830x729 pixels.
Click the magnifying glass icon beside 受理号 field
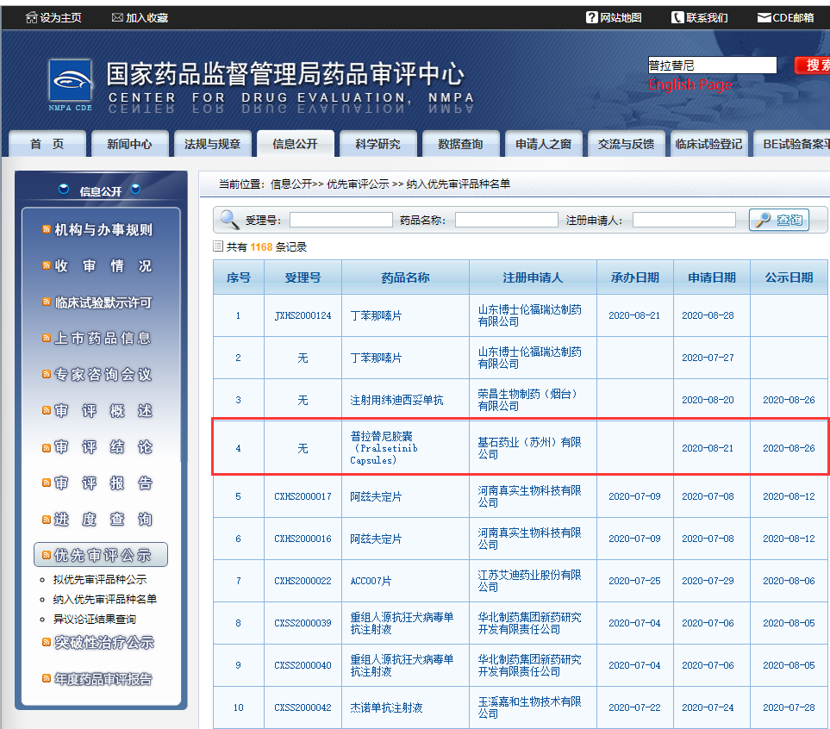coord(228,218)
